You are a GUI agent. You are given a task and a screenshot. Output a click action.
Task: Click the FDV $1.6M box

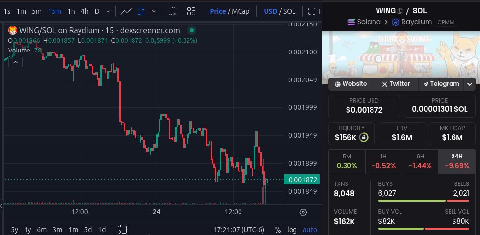[402, 134]
